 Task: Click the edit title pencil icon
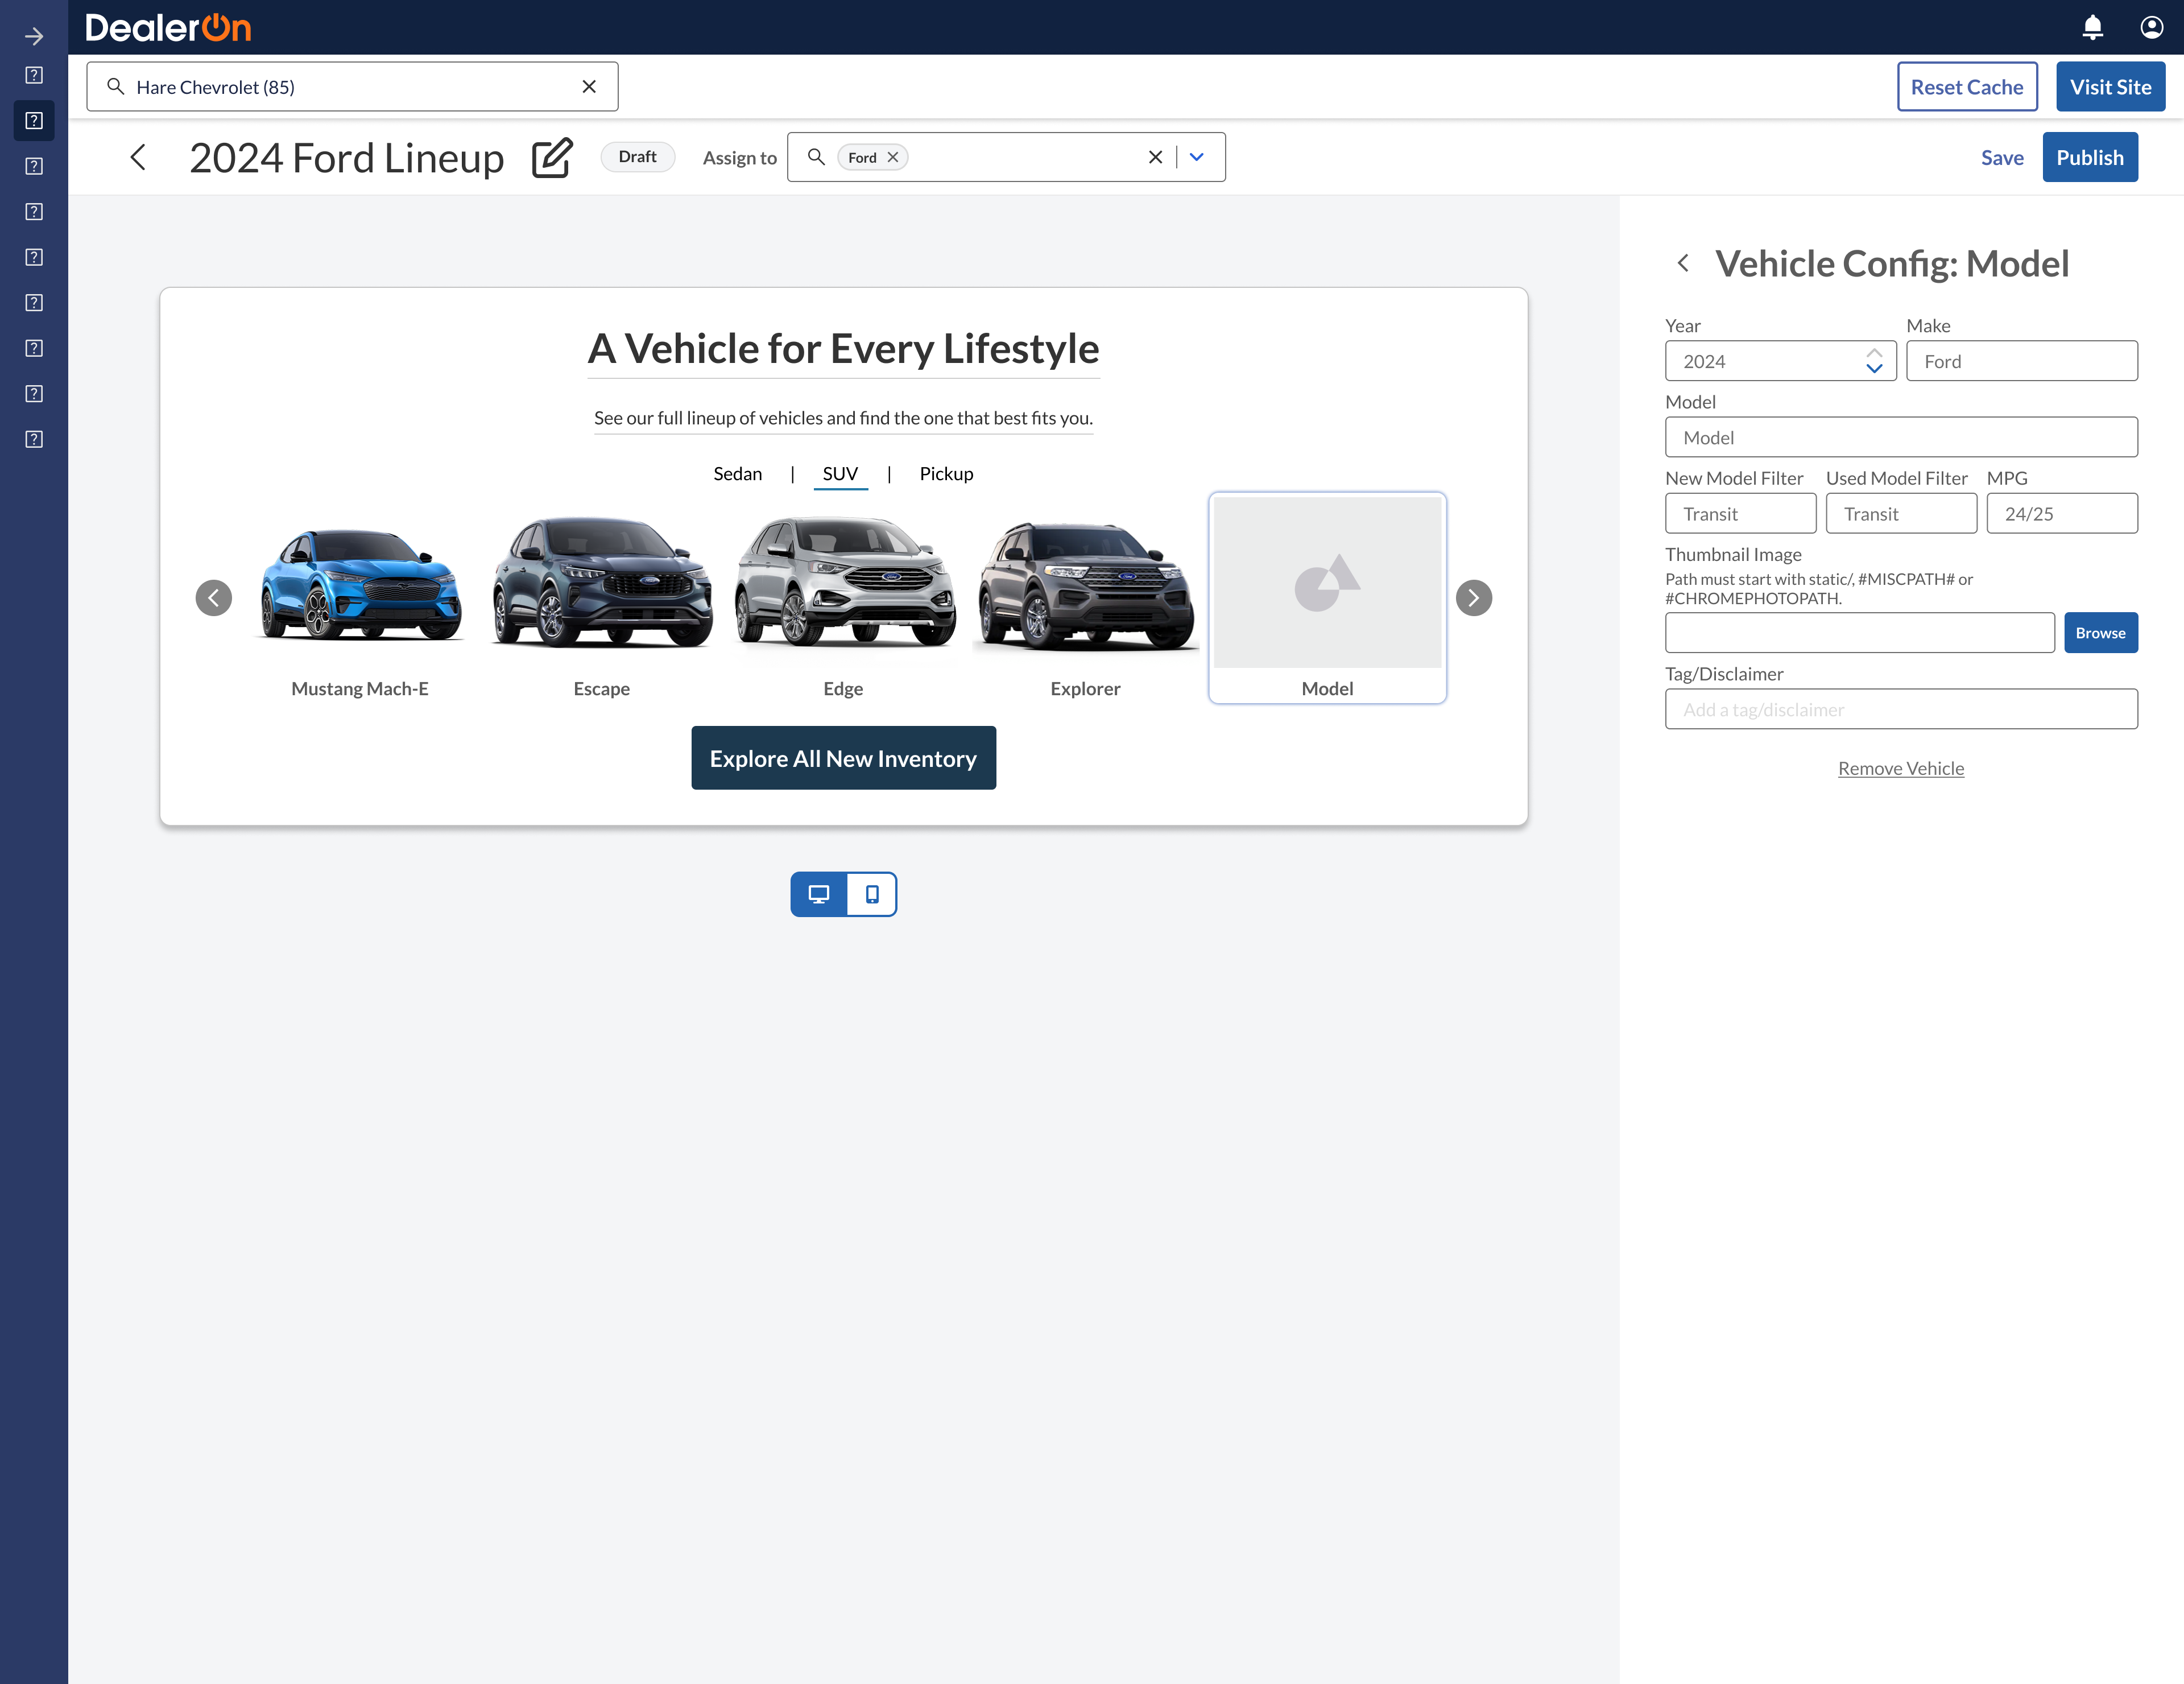tap(552, 158)
